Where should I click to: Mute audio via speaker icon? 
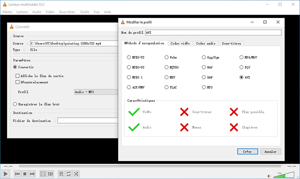pyautogui.click(x=269, y=176)
